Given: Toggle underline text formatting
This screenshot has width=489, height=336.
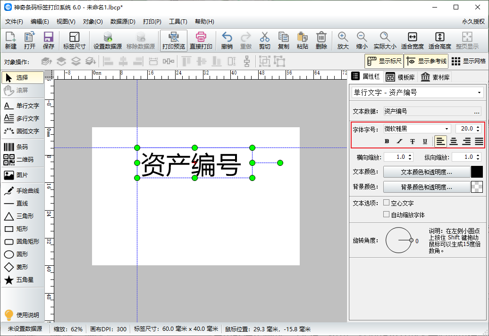Looking at the screenshot, I should [x=425, y=141].
